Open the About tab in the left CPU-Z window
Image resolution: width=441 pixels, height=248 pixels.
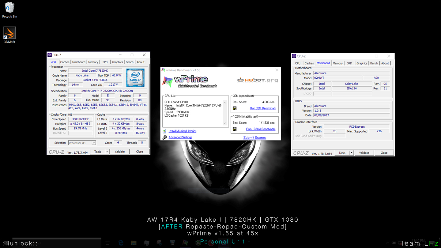tap(141, 62)
